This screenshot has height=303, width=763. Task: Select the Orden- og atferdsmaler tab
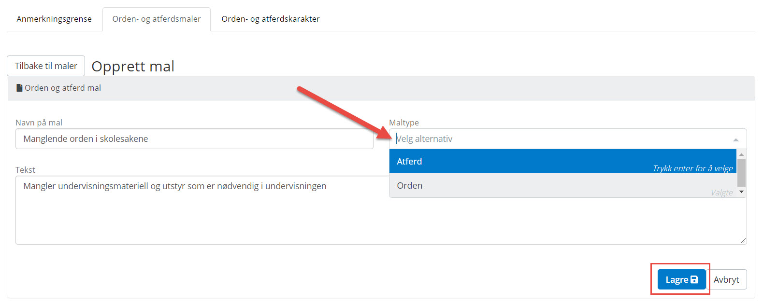157,19
